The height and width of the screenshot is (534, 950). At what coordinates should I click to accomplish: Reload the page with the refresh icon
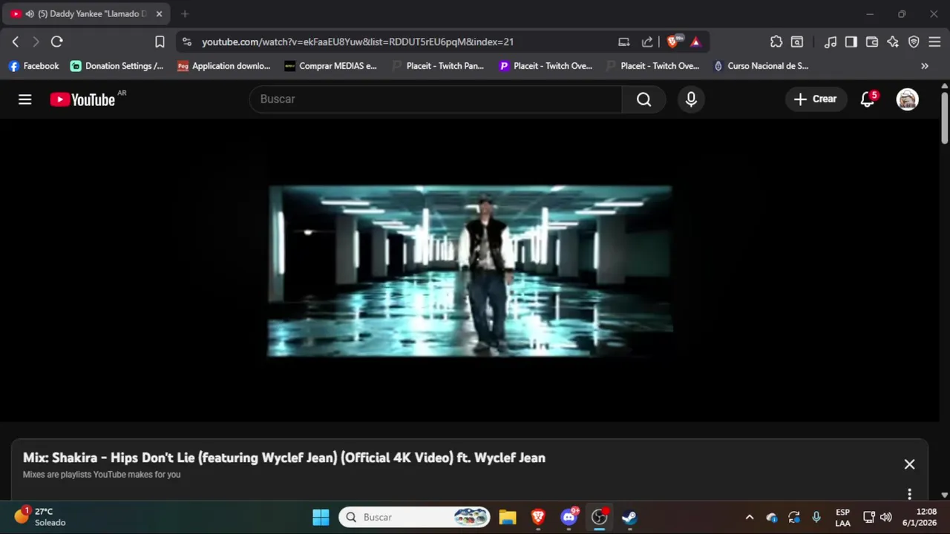click(56, 42)
